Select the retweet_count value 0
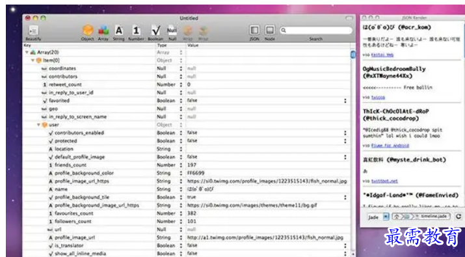The height and width of the screenshot is (257, 465). pyautogui.click(x=189, y=85)
